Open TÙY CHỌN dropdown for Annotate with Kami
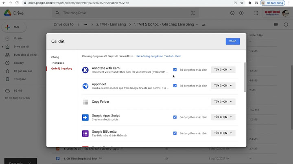Image resolution: width=293 pixels, height=164 pixels. [x=223, y=70]
